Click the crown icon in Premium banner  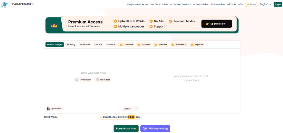(54, 25)
